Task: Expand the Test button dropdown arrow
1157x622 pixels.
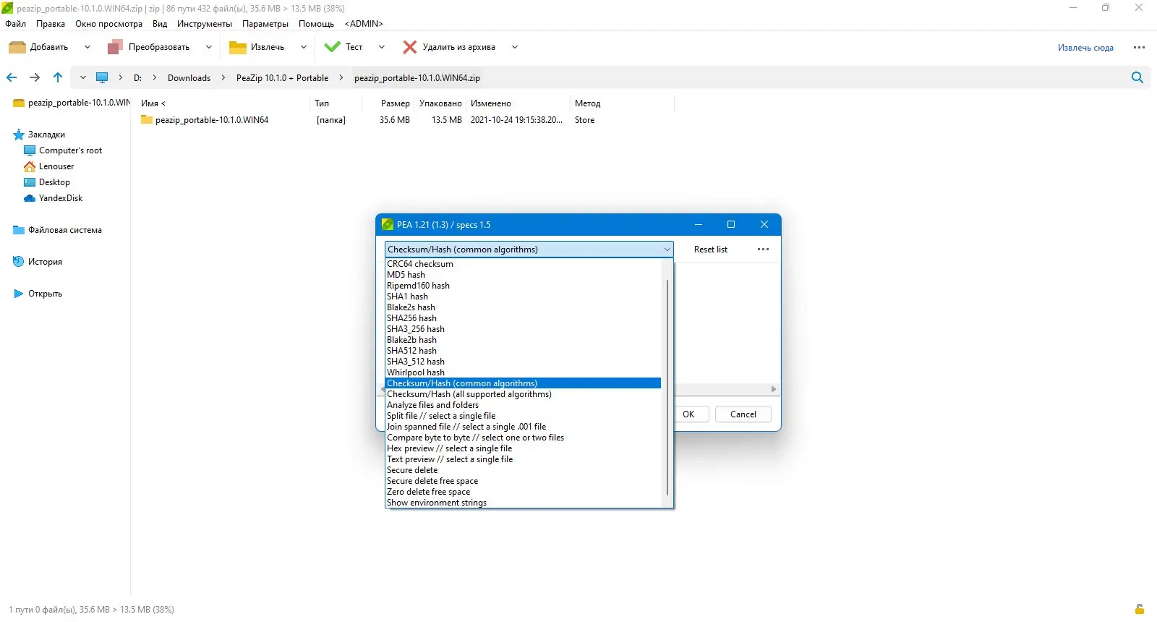Action: point(382,47)
